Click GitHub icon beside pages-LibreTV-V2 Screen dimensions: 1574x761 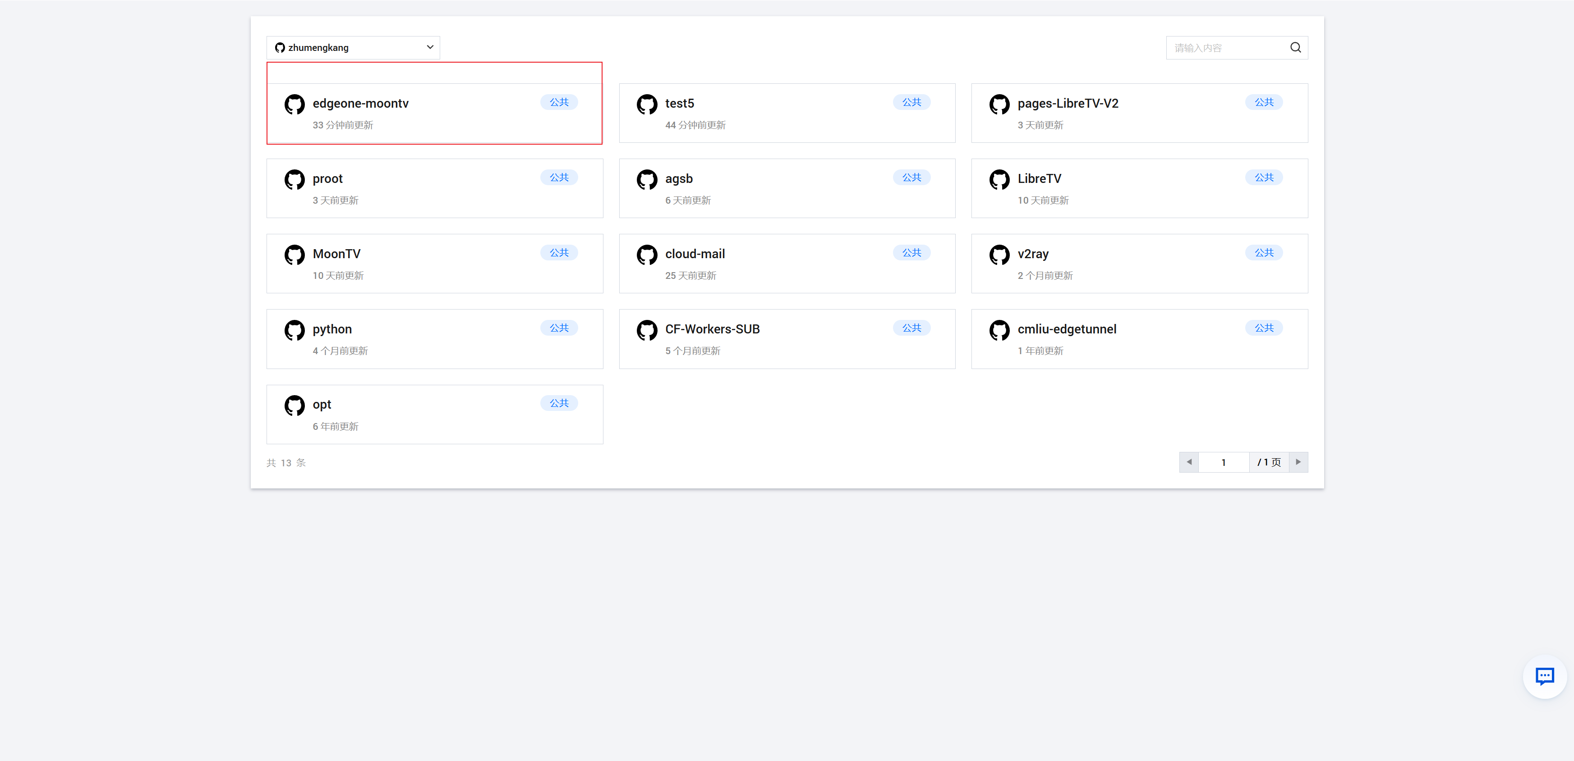999,105
